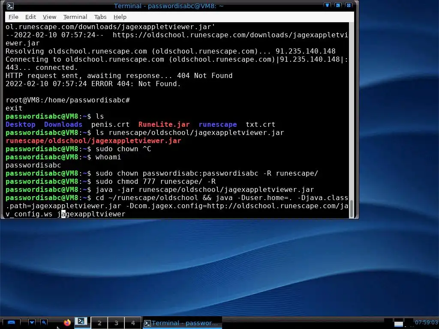Click the terminal icon in title bar

point(10,6)
